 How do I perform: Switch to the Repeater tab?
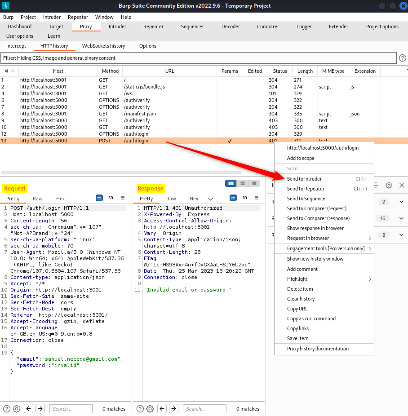pos(153,27)
